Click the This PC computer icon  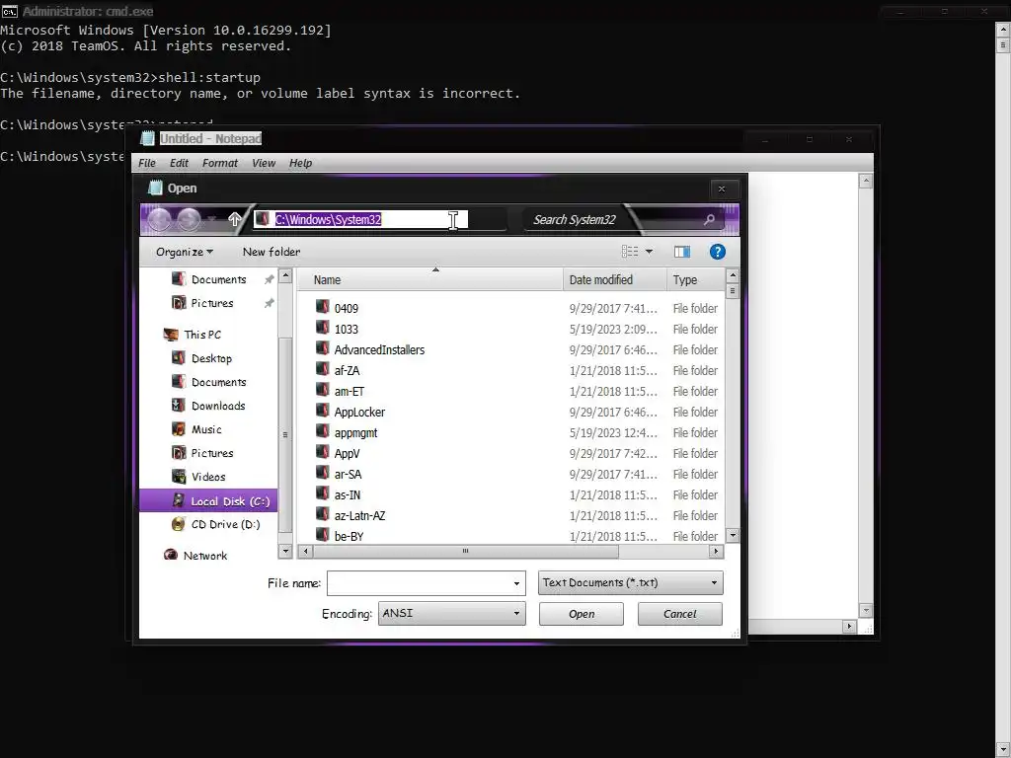[x=171, y=334]
